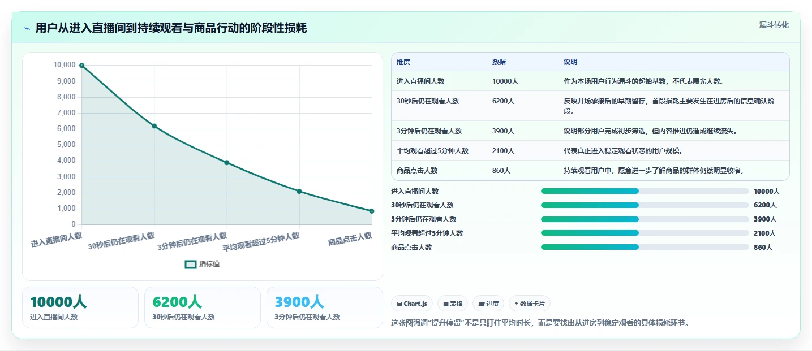Click the 进度 tag chip
Image resolution: width=812 pixels, height=351 pixels.
488,304
